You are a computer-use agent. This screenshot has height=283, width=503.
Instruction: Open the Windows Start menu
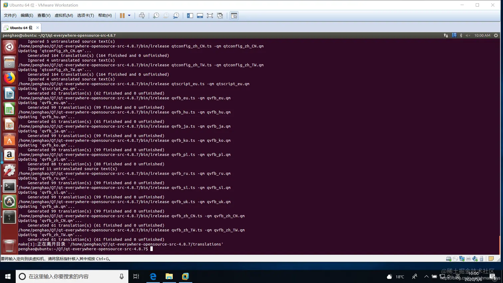point(8,276)
